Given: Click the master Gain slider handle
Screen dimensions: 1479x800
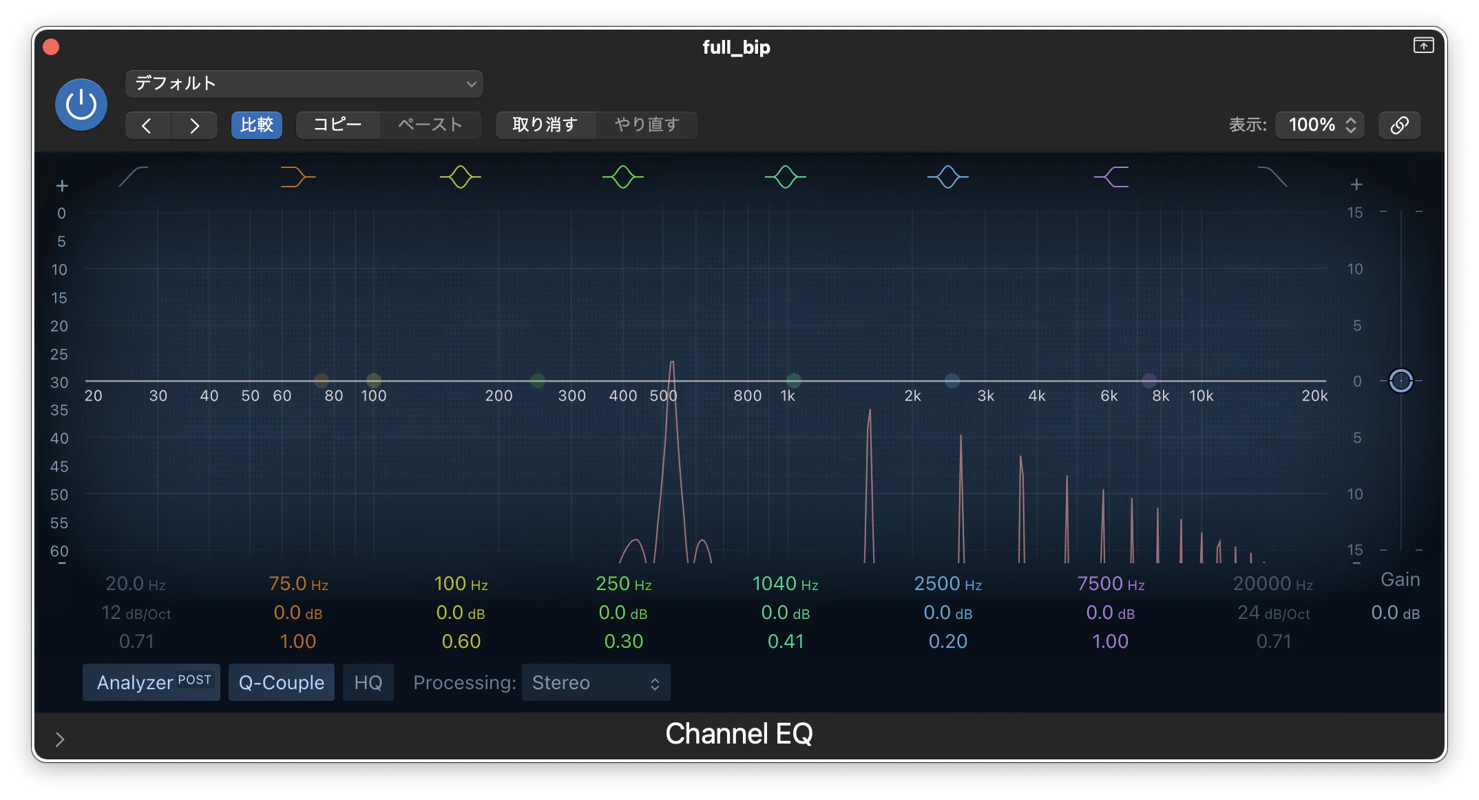Looking at the screenshot, I should tap(1401, 381).
